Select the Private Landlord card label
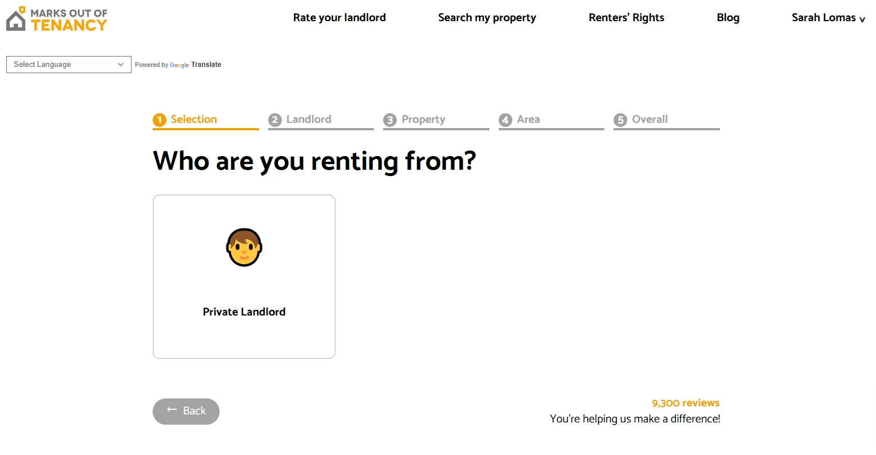The image size is (876, 455). 244,312
